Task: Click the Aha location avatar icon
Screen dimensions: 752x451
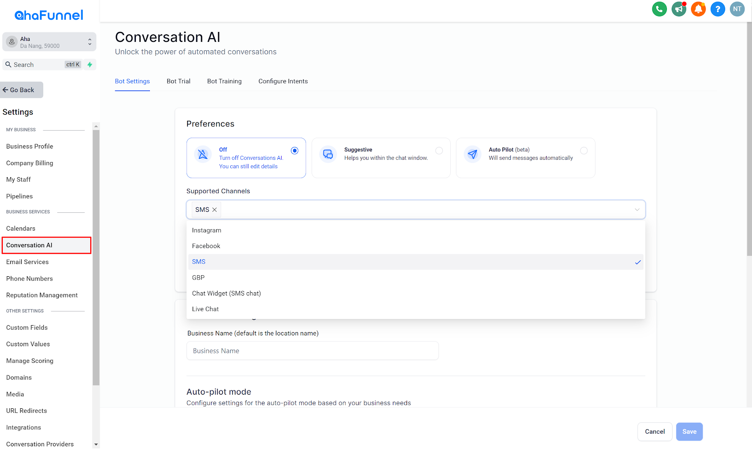Action: pos(12,42)
